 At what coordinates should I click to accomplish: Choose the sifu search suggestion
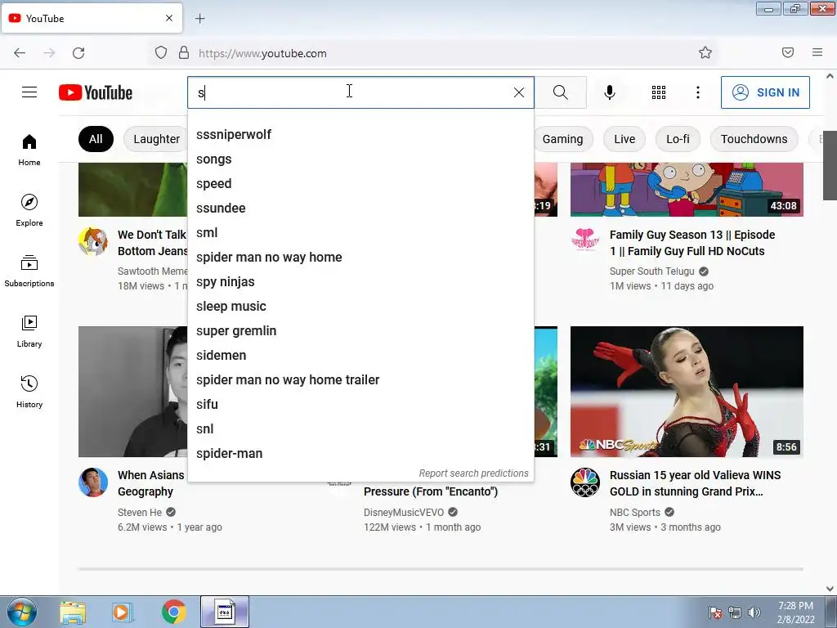(x=360, y=405)
